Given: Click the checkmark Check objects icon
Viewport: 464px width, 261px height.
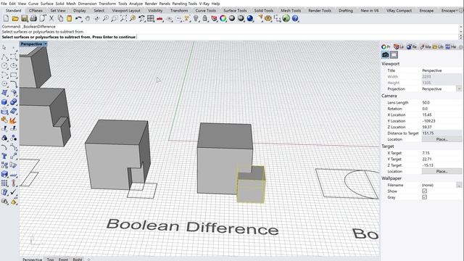Looking at the screenshot, I should (x=13, y=192).
